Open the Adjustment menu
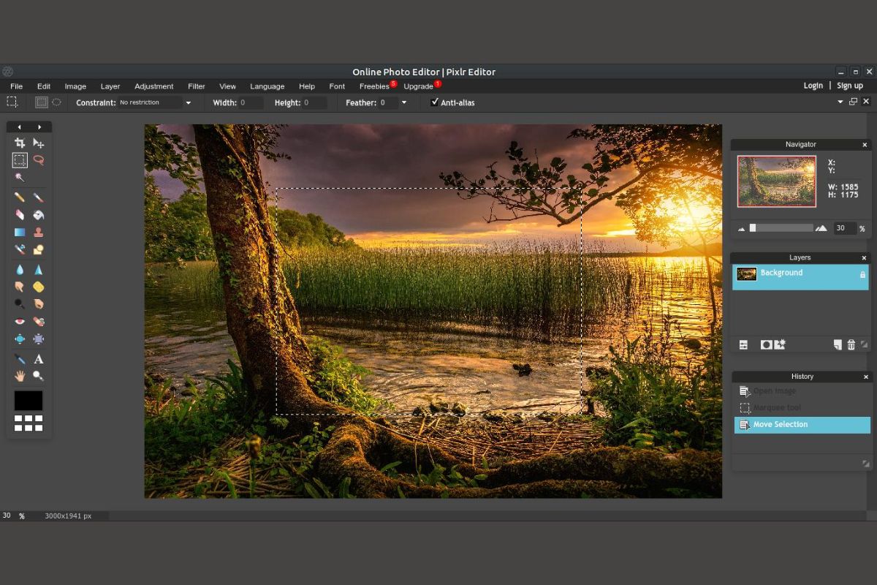The image size is (877, 585). (x=153, y=86)
